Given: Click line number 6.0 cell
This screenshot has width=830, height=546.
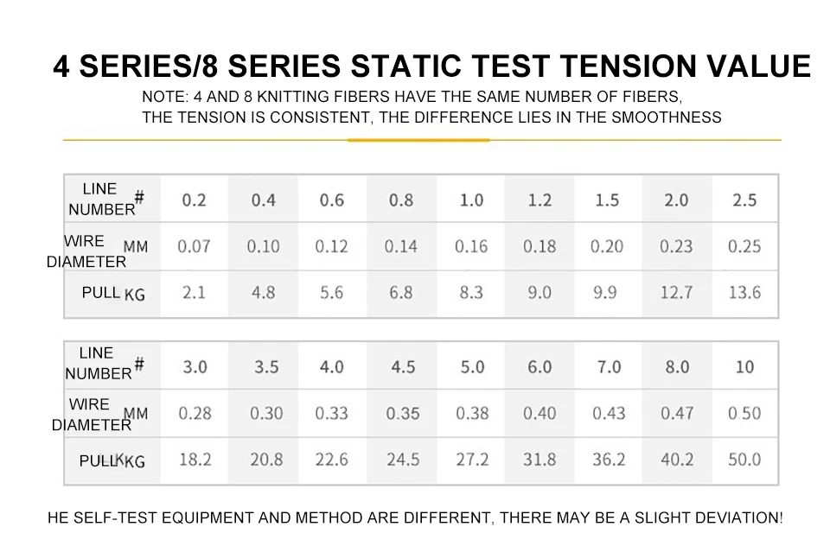Looking at the screenshot, I should click(539, 366).
